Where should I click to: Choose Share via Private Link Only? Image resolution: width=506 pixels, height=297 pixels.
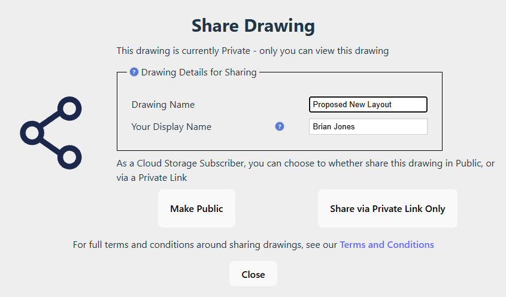(387, 209)
